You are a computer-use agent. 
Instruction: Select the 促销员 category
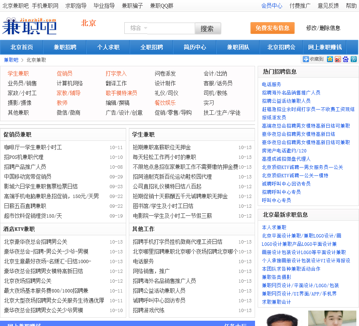click(64, 73)
